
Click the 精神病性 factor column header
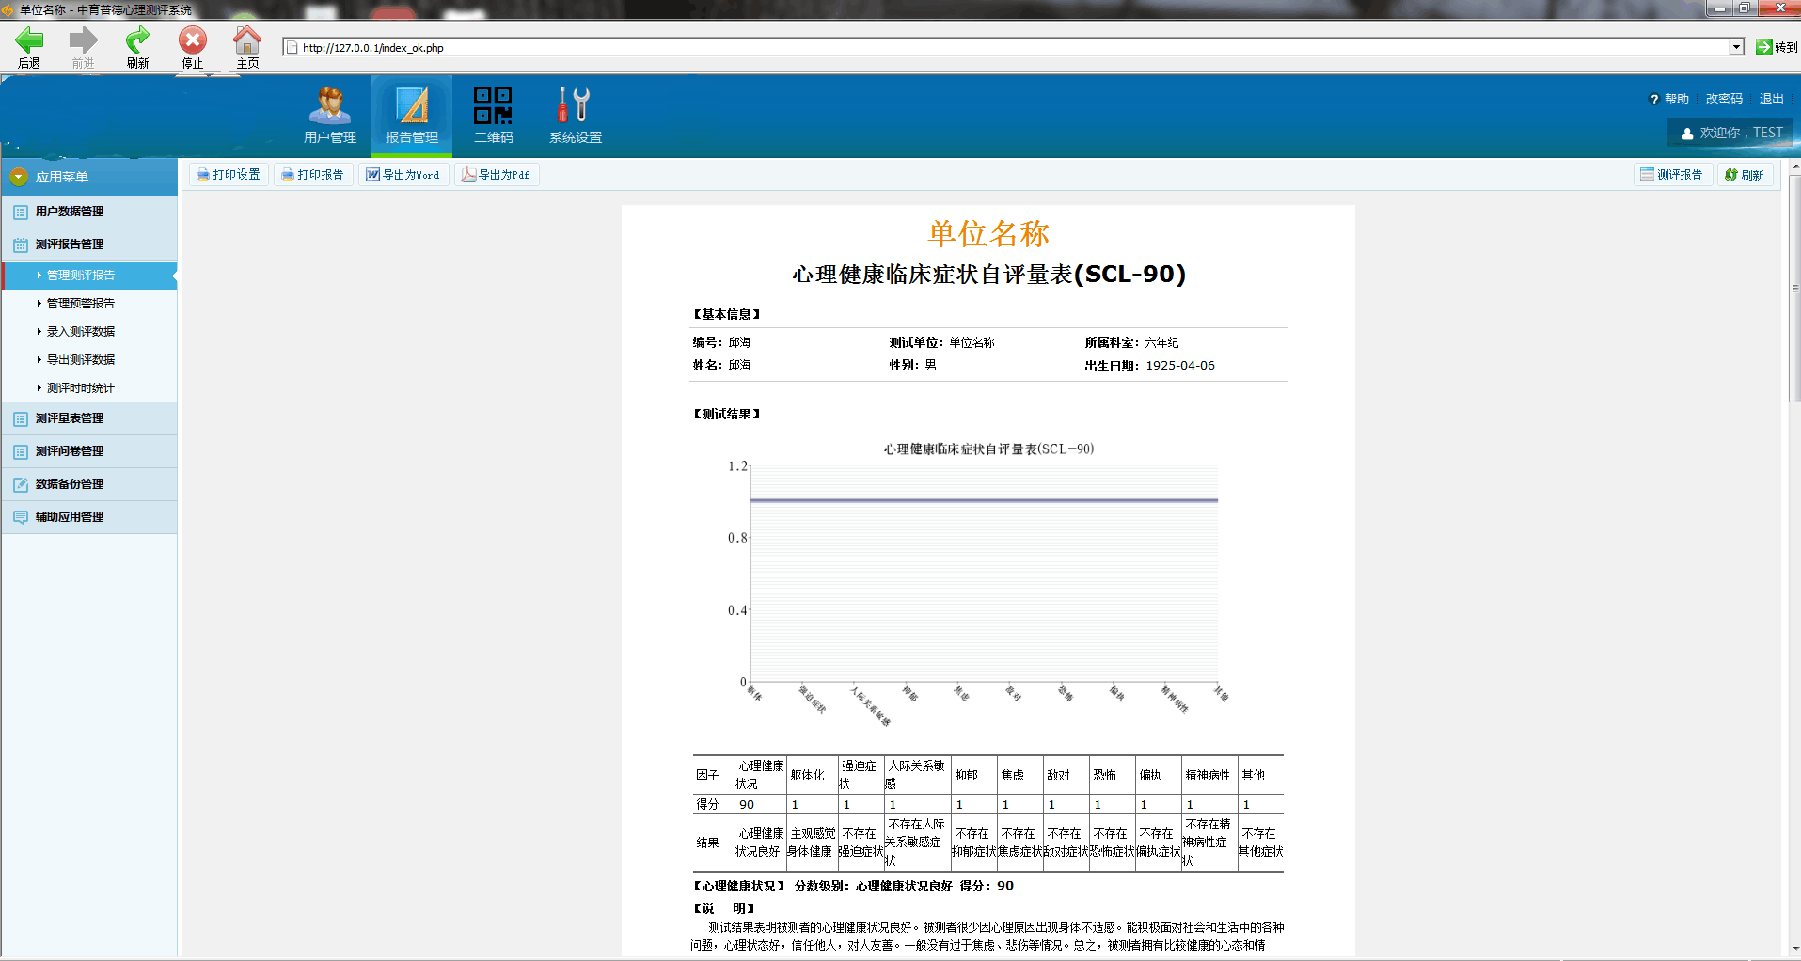[x=1209, y=776]
